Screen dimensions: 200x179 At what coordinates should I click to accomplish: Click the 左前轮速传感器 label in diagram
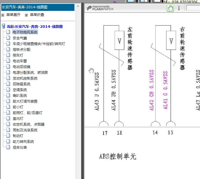130,48
